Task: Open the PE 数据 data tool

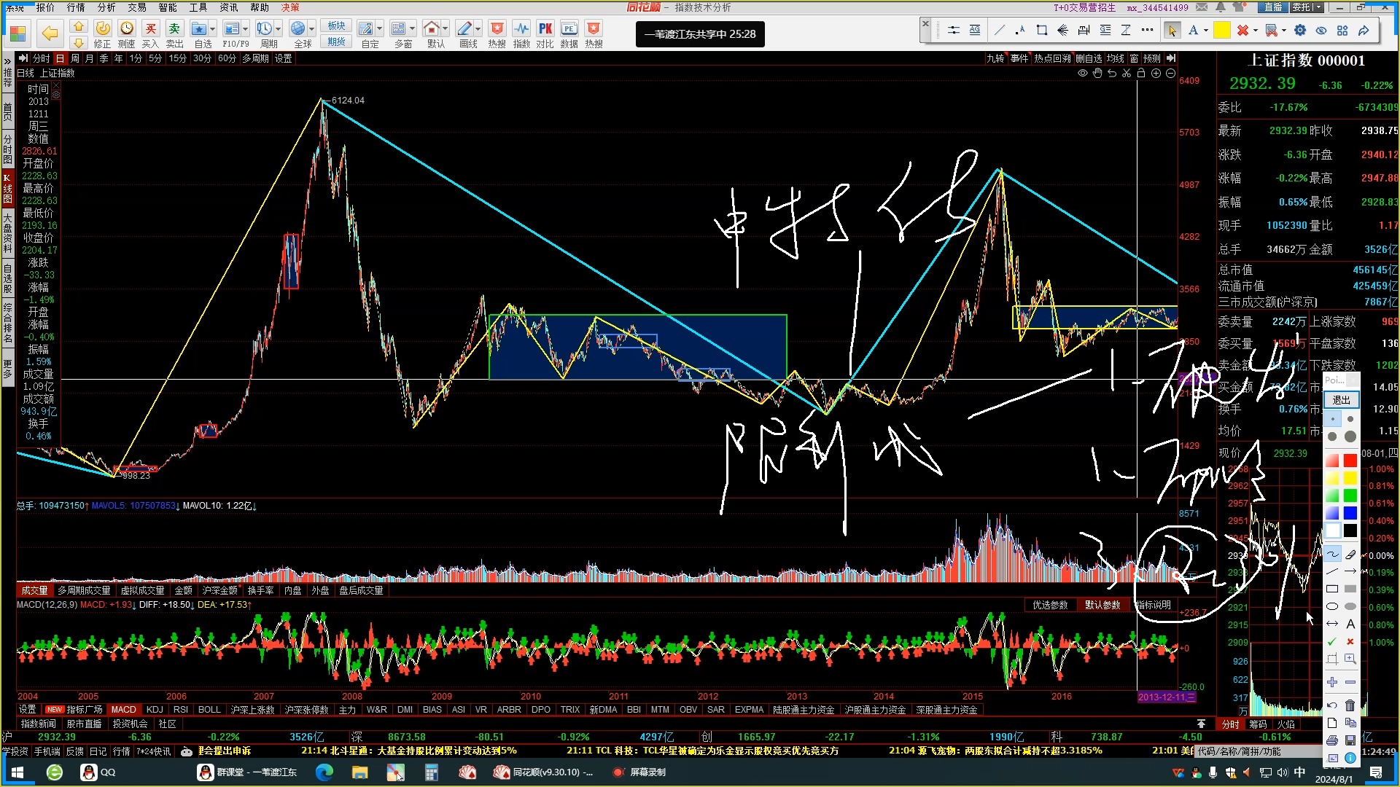Action: [569, 34]
